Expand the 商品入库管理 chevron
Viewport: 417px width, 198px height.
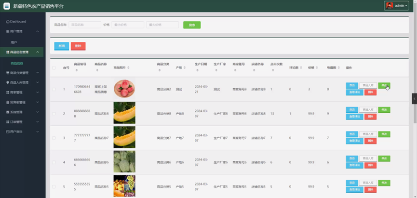pyautogui.click(x=38, y=83)
